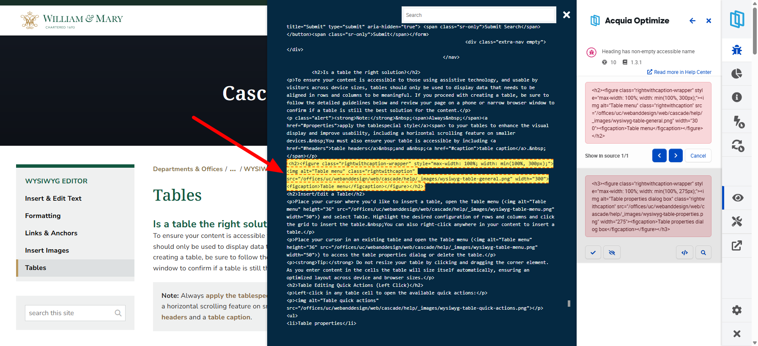Screen dimensions: 758x346
Task: Open Links & Anchors in side menu
Action: tap(51, 233)
